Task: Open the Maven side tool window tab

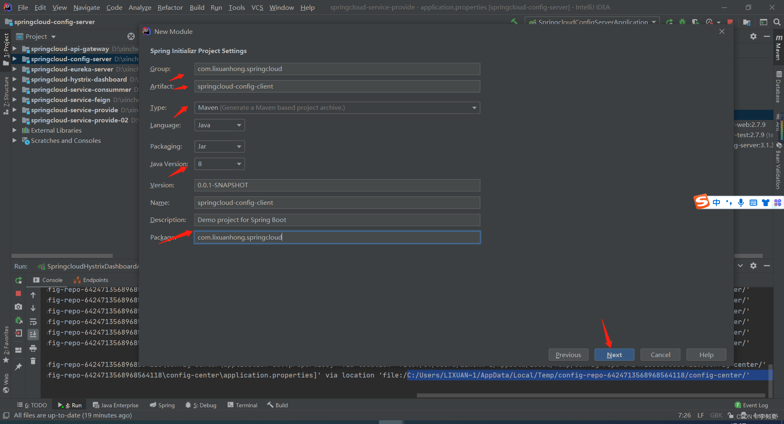Action: pos(779,48)
